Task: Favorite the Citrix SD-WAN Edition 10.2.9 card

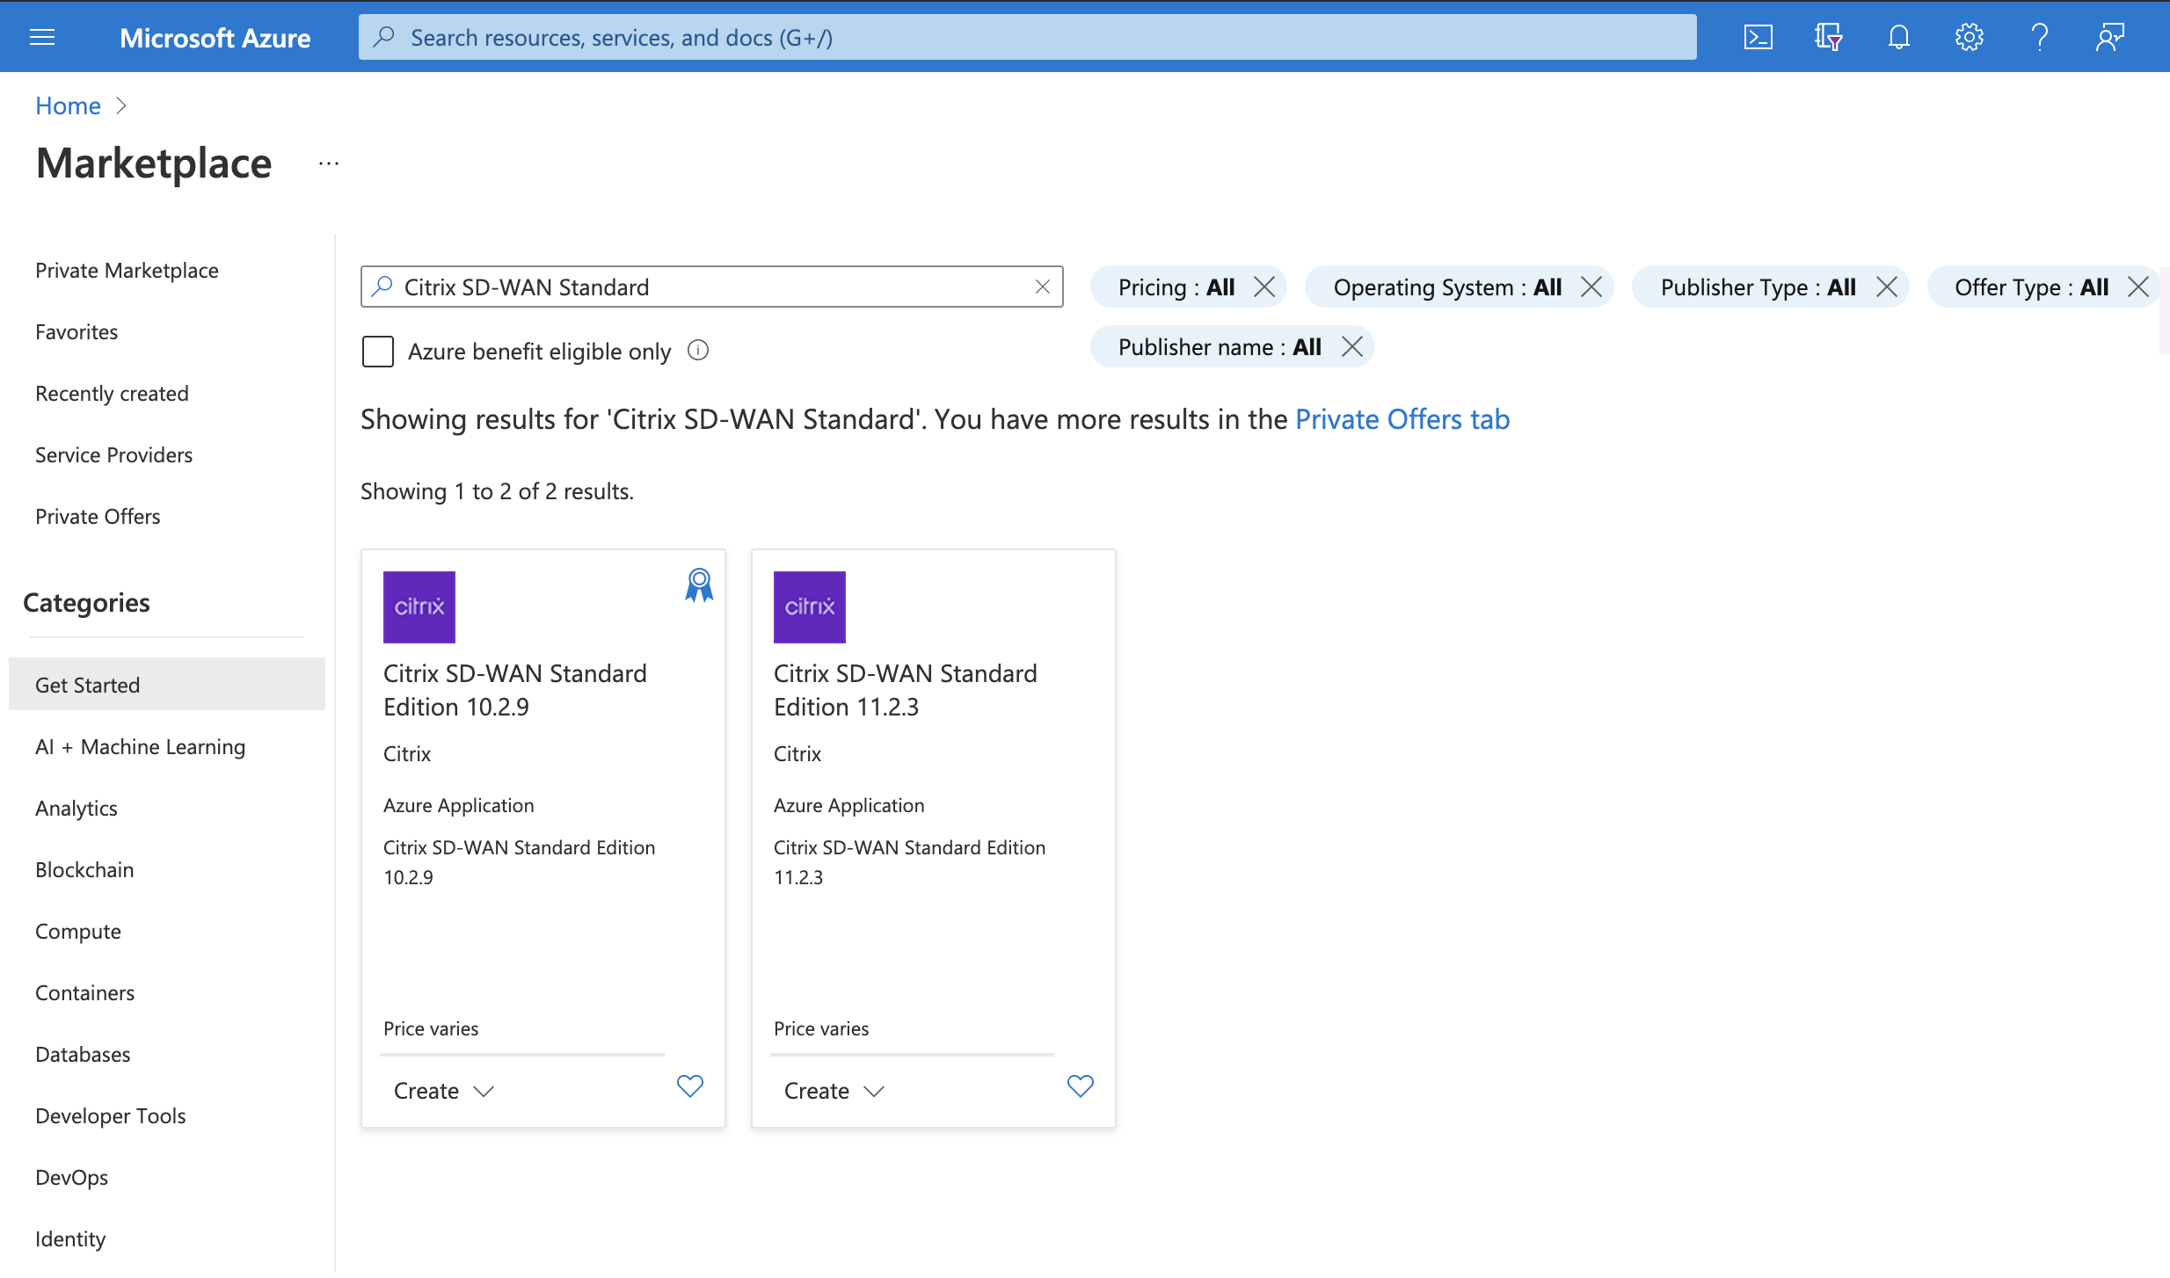Action: click(690, 1086)
